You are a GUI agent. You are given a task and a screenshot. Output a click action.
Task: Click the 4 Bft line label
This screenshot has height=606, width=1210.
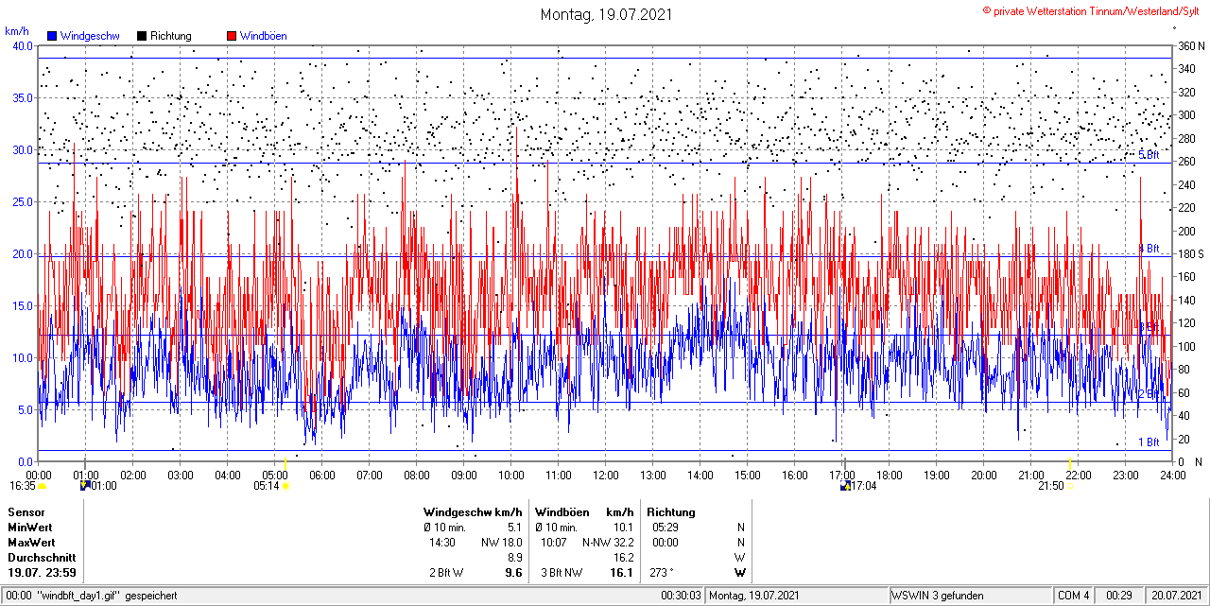click(x=1149, y=248)
